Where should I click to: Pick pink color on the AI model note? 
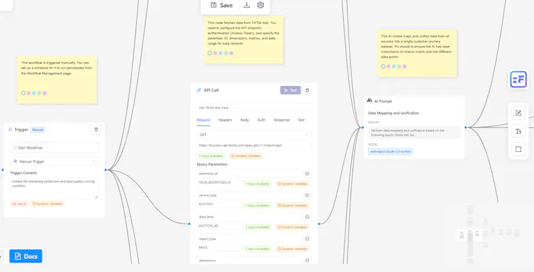coord(388,66)
